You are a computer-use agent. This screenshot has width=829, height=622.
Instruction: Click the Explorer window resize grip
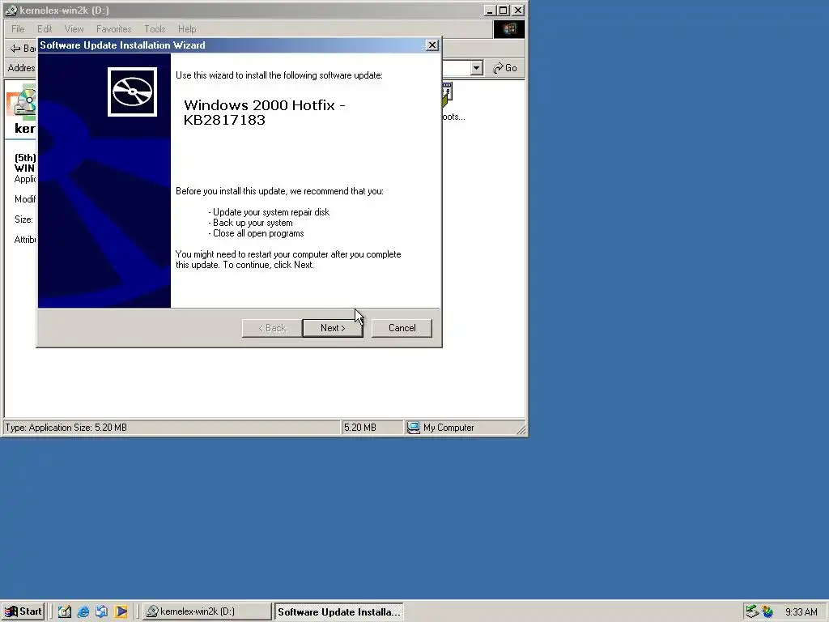pyautogui.click(x=521, y=430)
